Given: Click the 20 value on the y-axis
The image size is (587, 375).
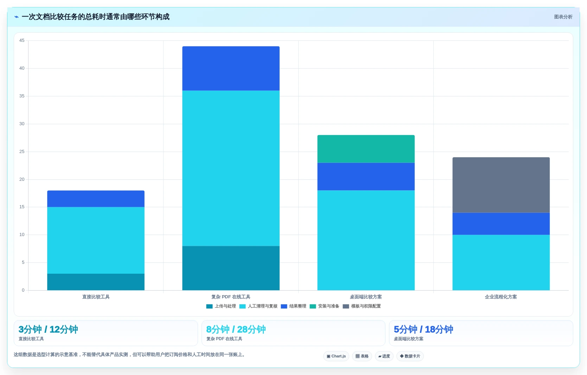Looking at the screenshot, I should [22, 179].
